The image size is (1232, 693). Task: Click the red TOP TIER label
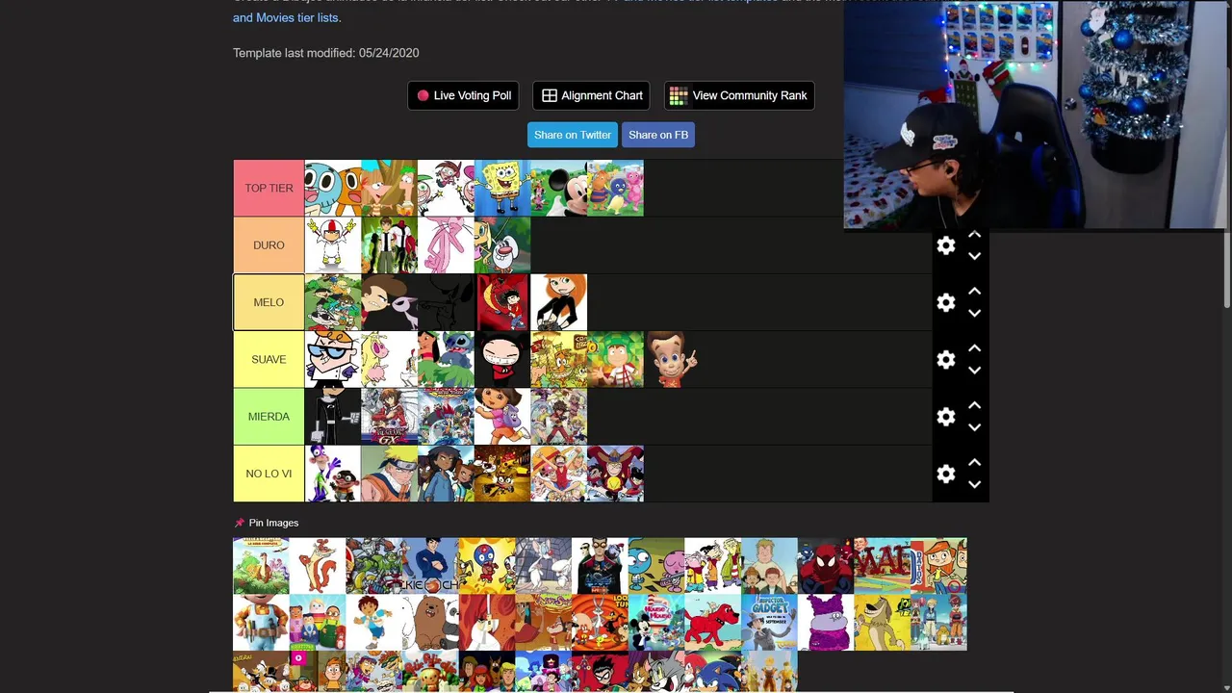click(269, 189)
